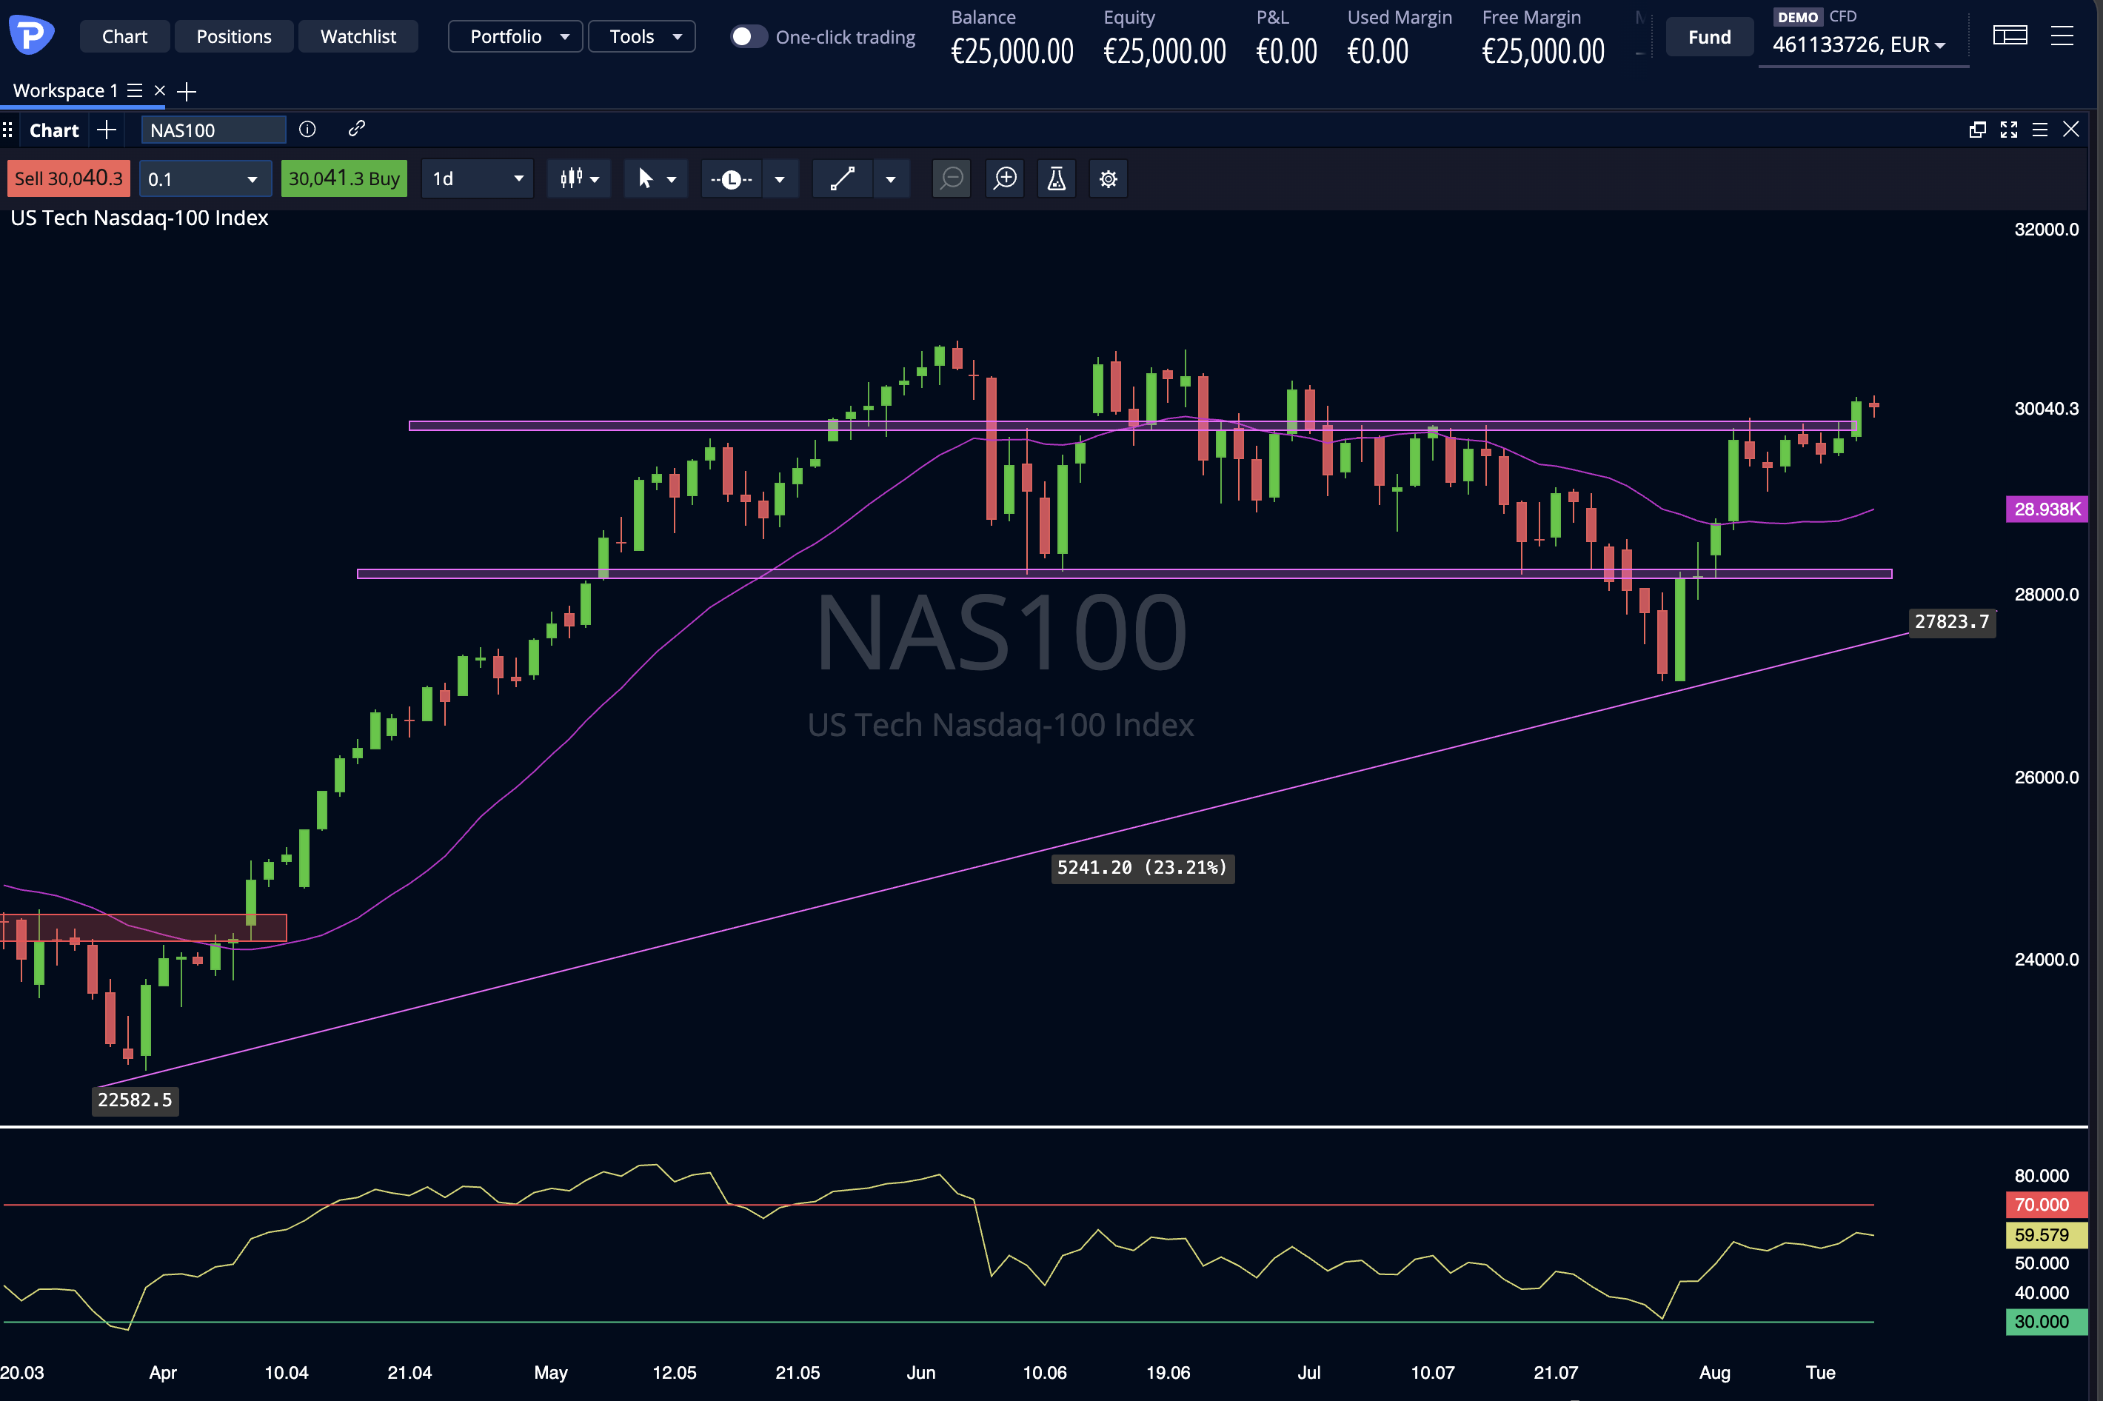Click the 30040.3 current price axis label
Screen dimensions: 2103x1401
(2046, 408)
